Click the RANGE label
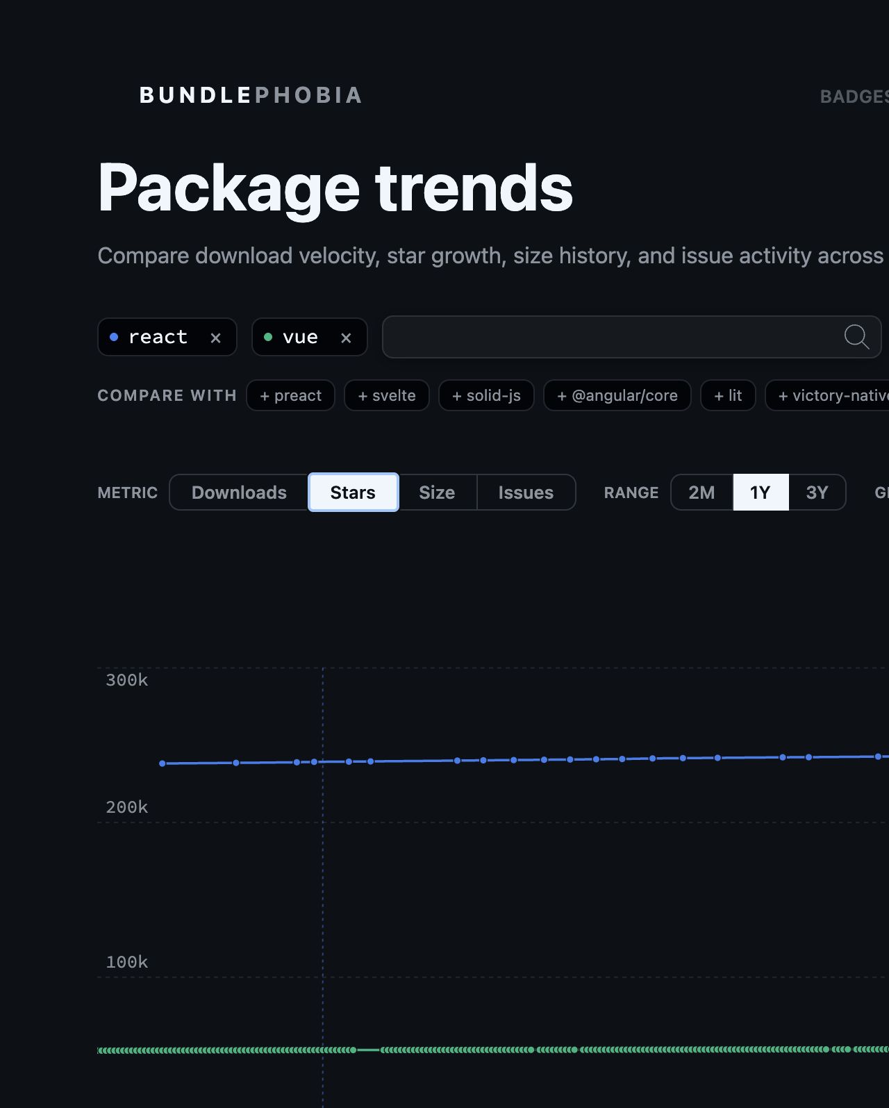889x1108 pixels. pos(631,493)
